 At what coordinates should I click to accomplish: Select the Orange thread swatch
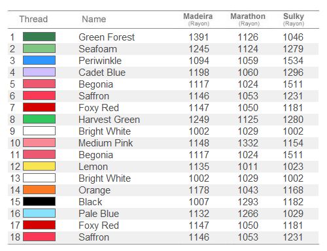pyautogui.click(x=39, y=190)
